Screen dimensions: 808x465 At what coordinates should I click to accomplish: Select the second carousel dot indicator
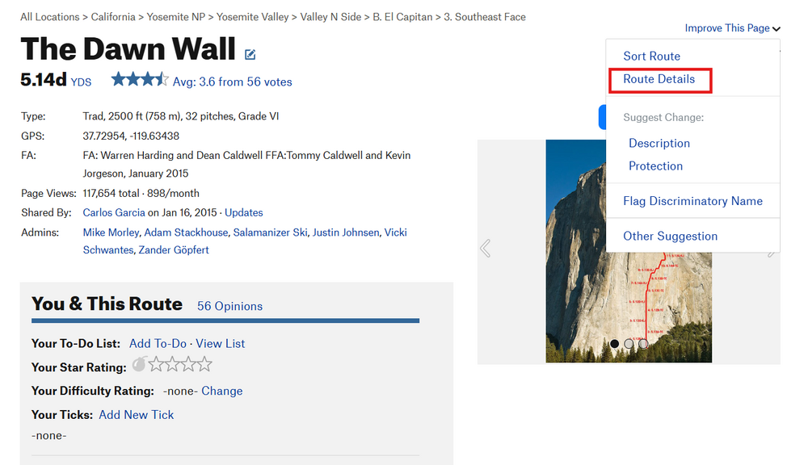pyautogui.click(x=629, y=344)
